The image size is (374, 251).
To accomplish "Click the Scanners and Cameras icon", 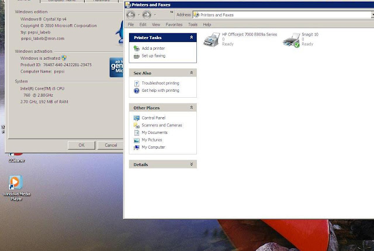I will click(136, 125).
